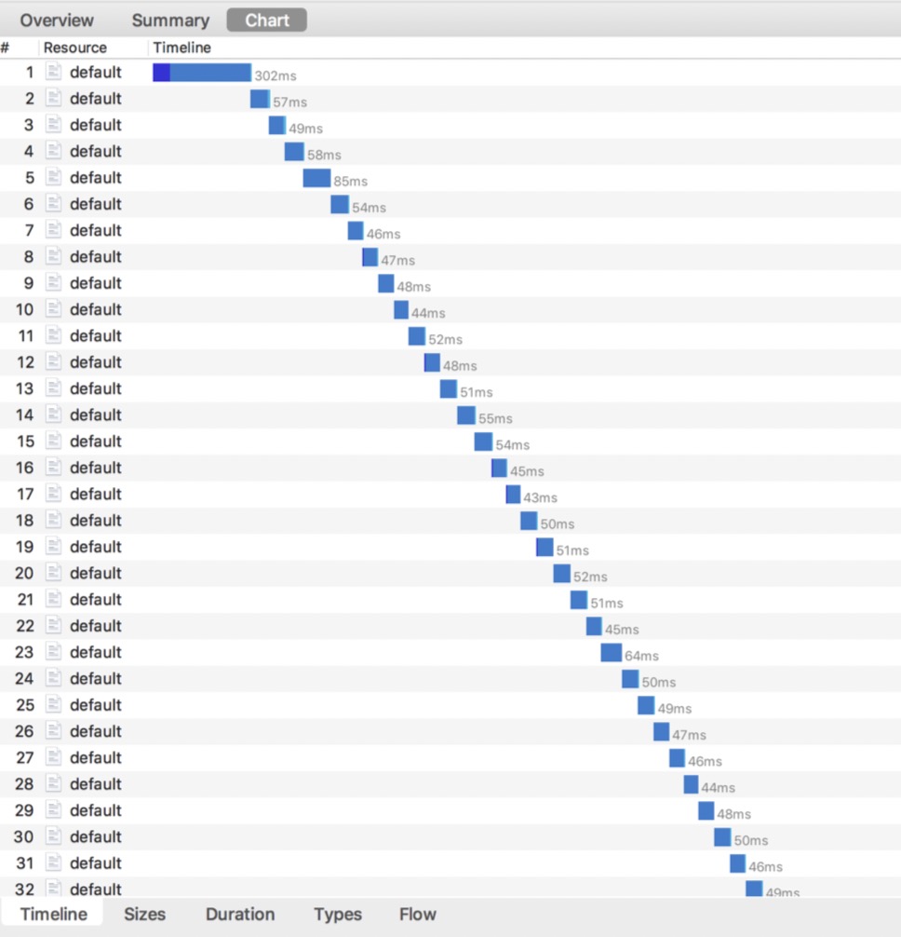
Task: Click the Resource column header
Action: click(75, 48)
